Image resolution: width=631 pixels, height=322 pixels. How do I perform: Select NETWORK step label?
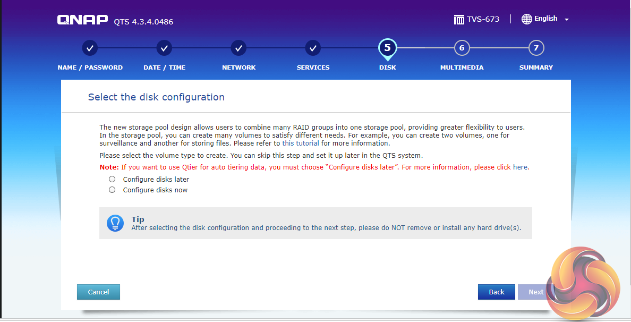click(x=238, y=67)
